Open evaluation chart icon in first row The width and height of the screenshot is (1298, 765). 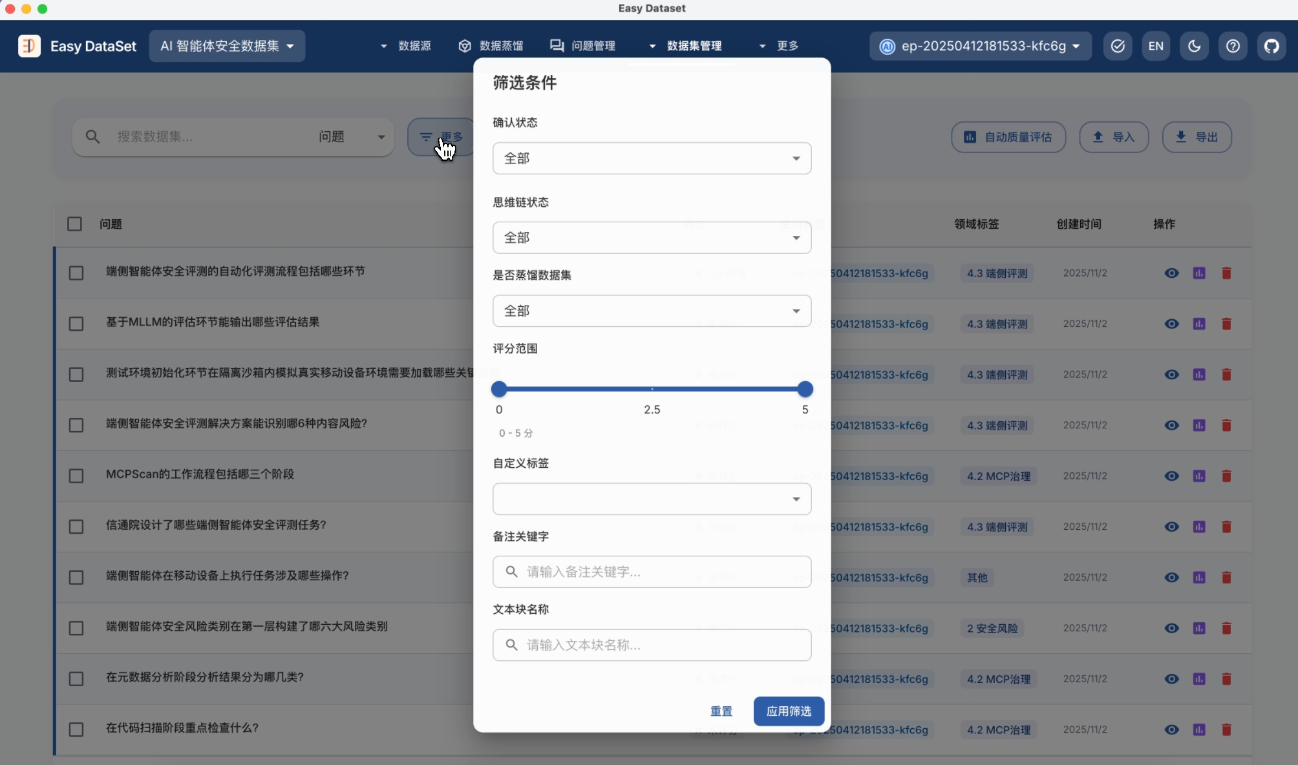(x=1199, y=273)
